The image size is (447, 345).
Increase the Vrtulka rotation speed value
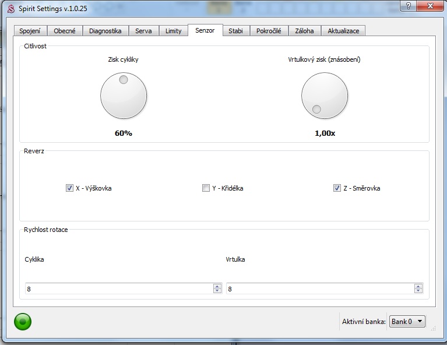tap(418, 286)
